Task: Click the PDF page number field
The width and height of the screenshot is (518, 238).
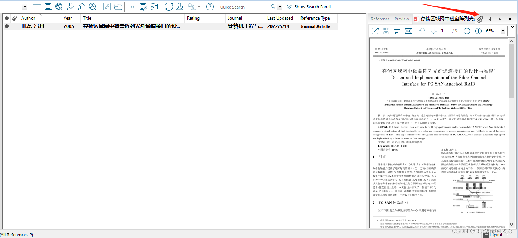Action: click(x=444, y=31)
